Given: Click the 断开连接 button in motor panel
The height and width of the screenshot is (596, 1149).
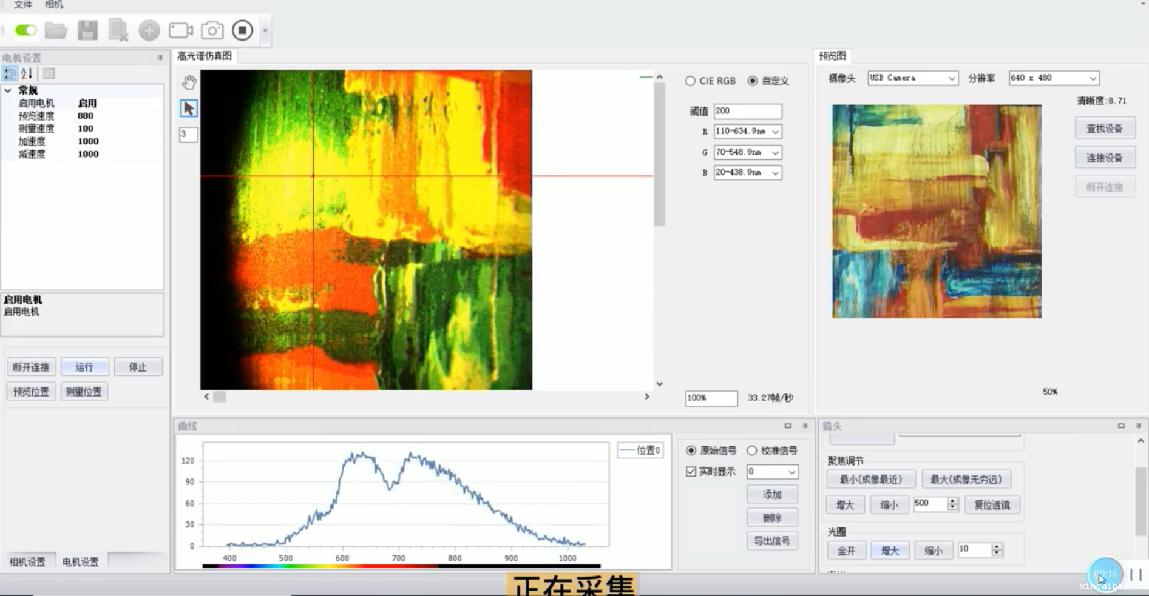Looking at the screenshot, I should point(31,367).
